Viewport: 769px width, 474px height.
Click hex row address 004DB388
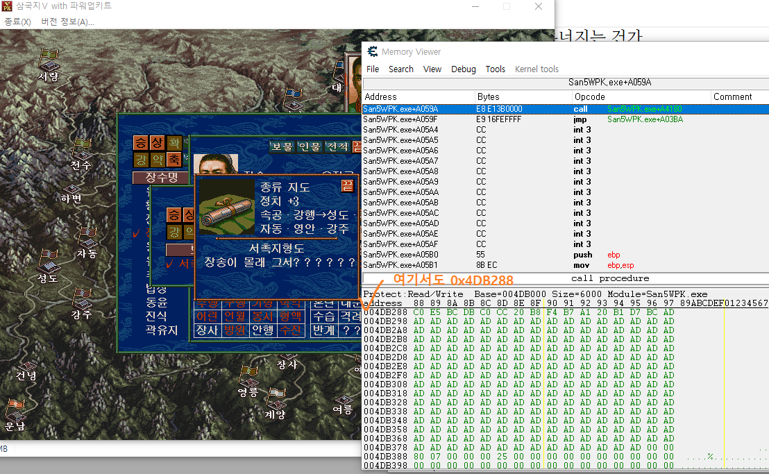(385, 457)
